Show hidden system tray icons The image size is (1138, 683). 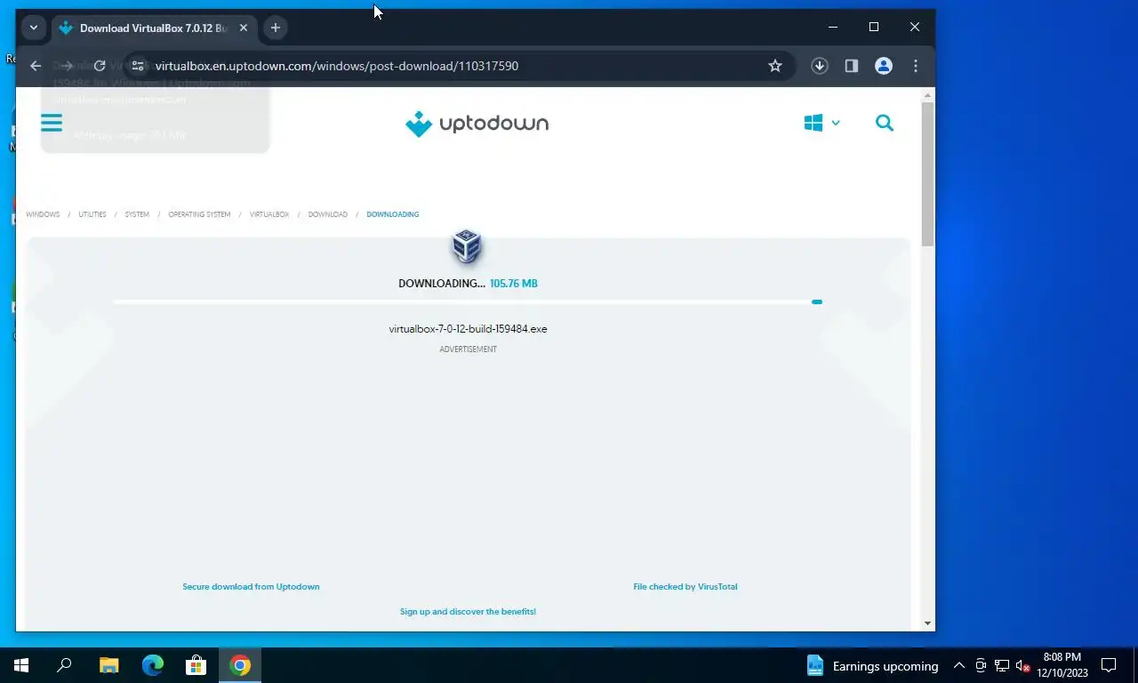click(x=959, y=665)
